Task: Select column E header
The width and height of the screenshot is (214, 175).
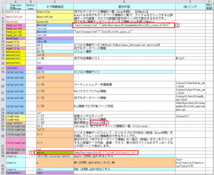Action: [x=190, y=2]
